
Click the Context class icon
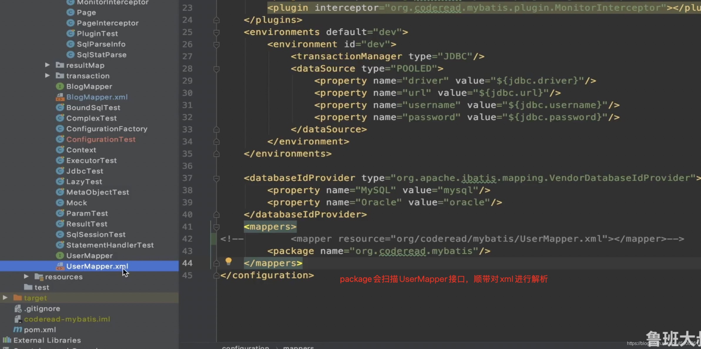pos(60,150)
